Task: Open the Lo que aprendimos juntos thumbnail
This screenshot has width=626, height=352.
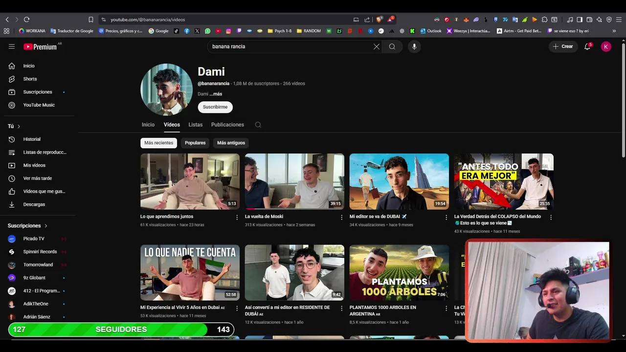Action: click(190, 181)
